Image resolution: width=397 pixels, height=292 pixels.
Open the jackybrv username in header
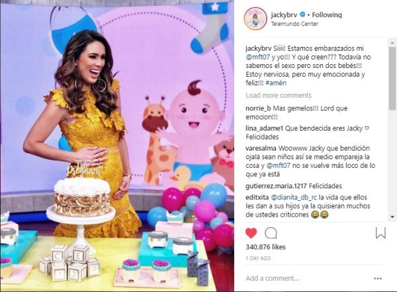(284, 15)
